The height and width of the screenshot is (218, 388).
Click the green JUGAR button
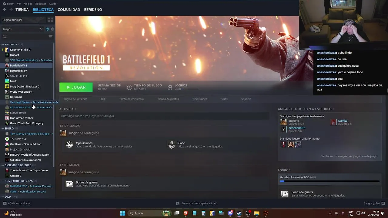pos(76,87)
